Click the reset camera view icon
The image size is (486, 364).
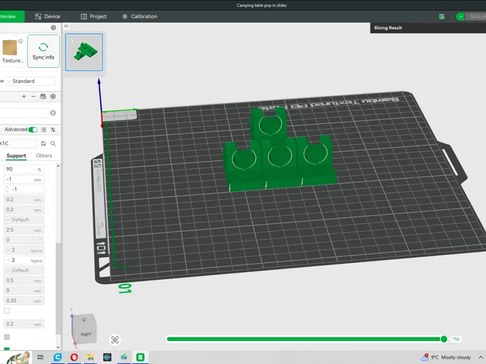pyautogui.click(x=115, y=340)
